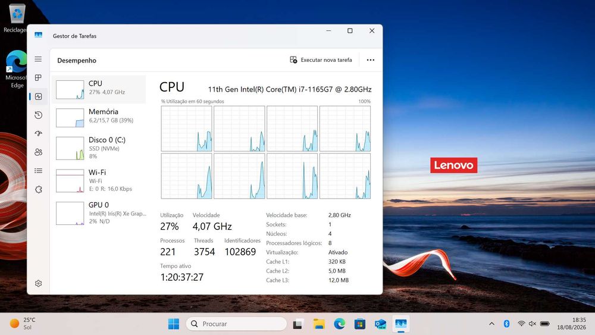Click the Virtualização Ativado value

pos(338,252)
